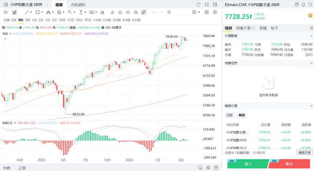
Task: Click the copy window icon in bottom bar
Action: 200,168
